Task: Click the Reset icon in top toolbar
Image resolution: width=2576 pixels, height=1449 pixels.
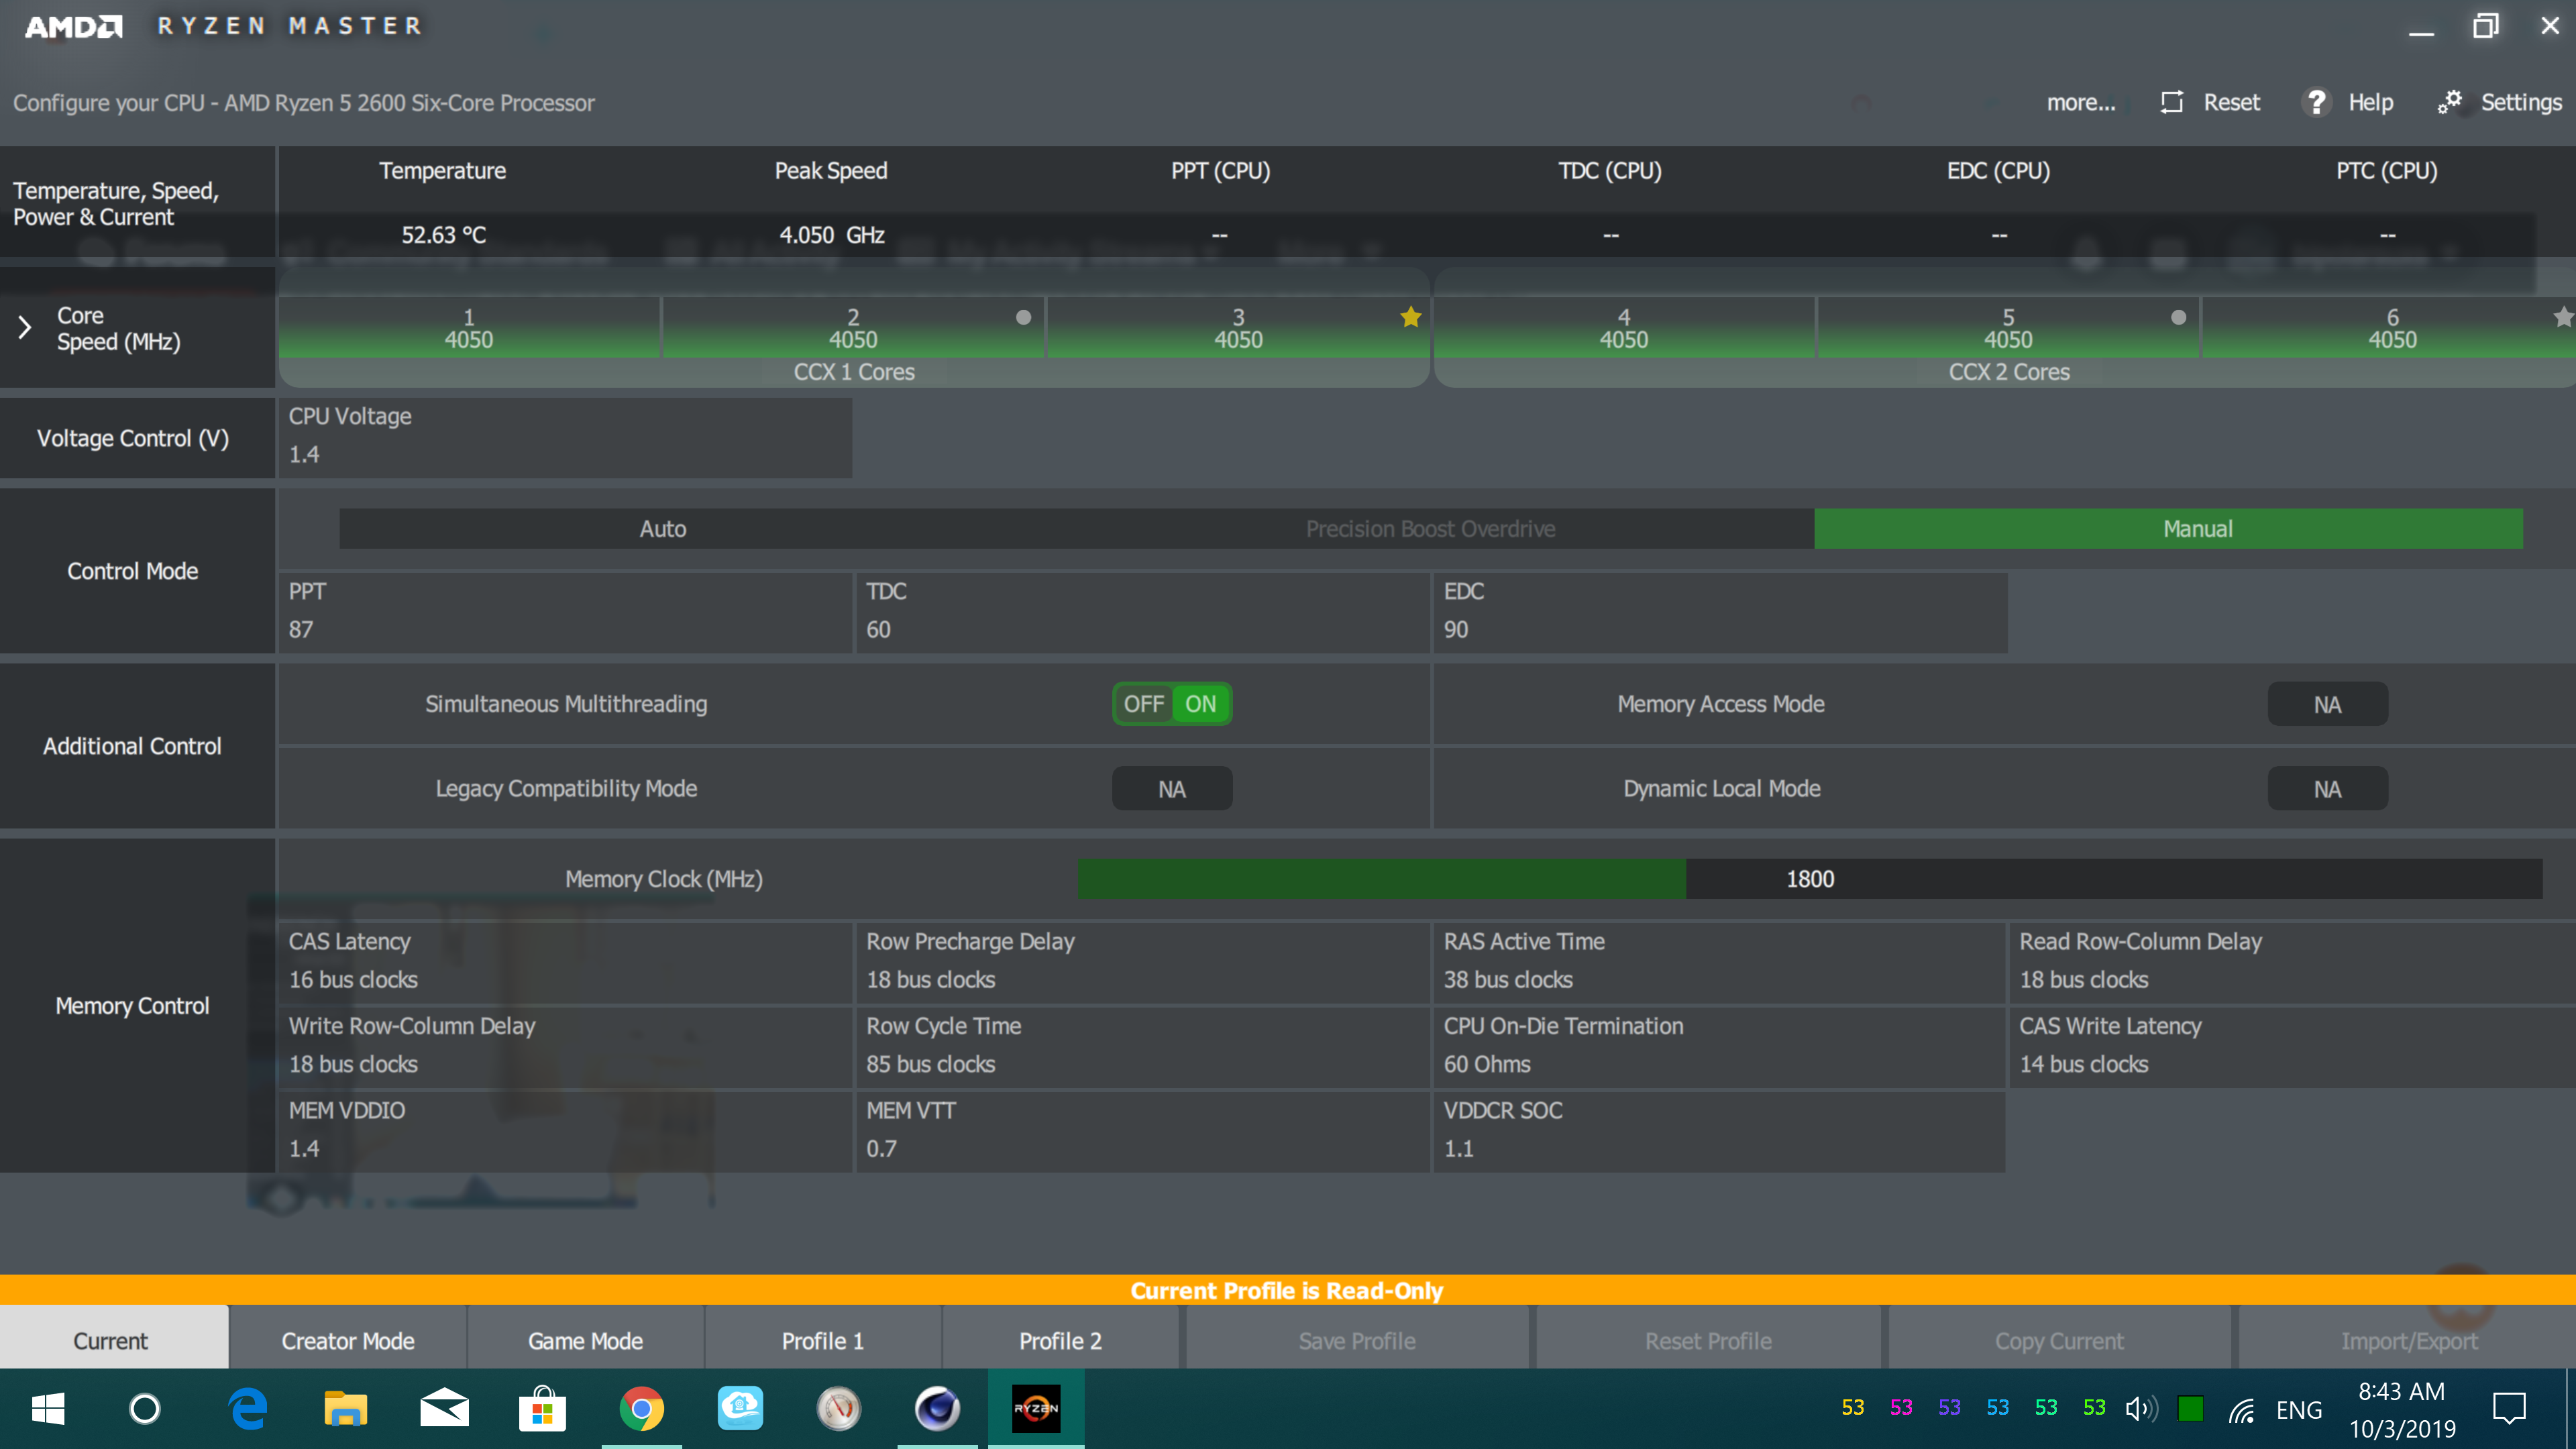Action: coord(2171,102)
